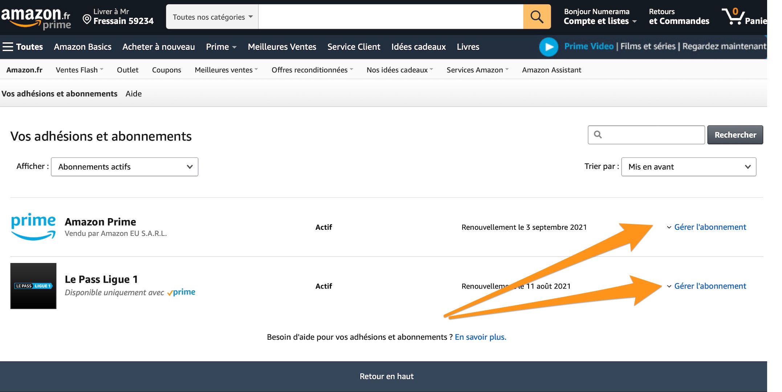Click the Actif status for Le Pass Ligue 1
This screenshot has width=782, height=392.
pos(324,286)
